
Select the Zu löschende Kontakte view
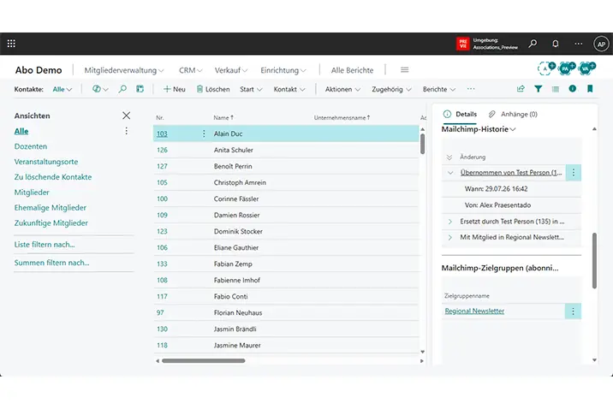53,177
